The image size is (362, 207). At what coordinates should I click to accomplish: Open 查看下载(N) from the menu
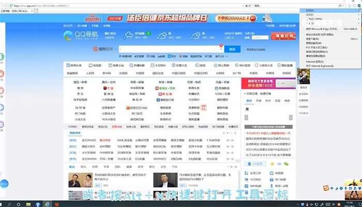(330, 39)
